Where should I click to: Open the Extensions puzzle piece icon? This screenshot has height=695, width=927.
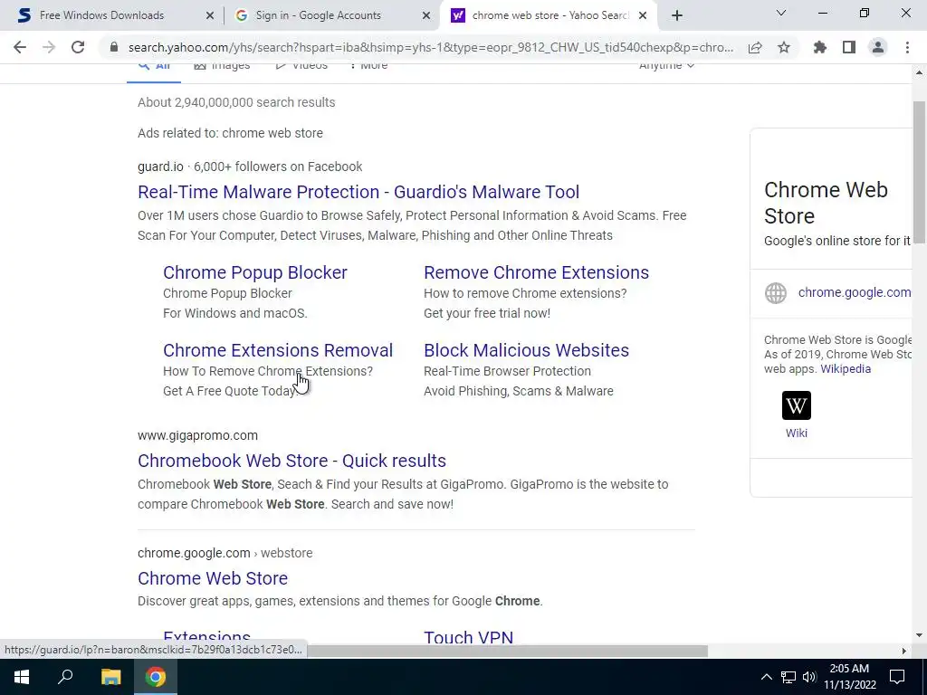[x=820, y=47]
